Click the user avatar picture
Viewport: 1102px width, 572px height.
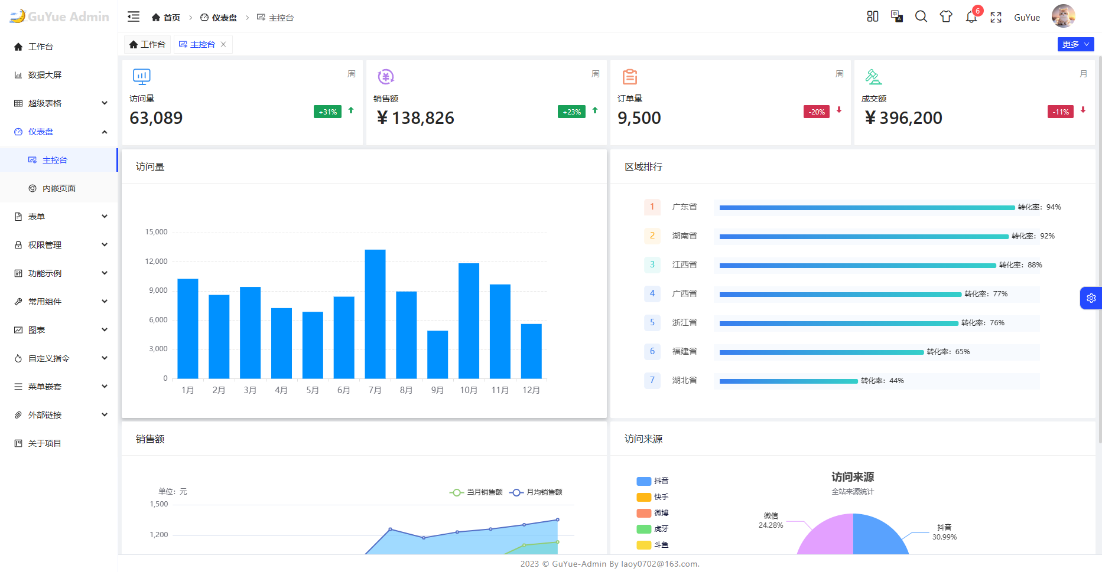click(x=1064, y=16)
